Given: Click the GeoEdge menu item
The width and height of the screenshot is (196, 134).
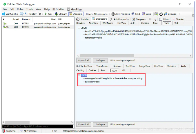Looking at the screenshot, I should 75,9.
